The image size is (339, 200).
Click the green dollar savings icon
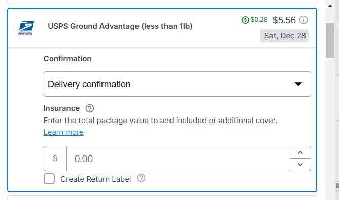(245, 20)
